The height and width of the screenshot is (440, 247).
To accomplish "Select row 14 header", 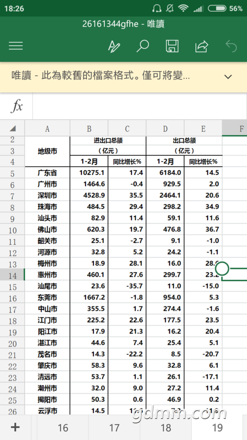I will click(12, 276).
